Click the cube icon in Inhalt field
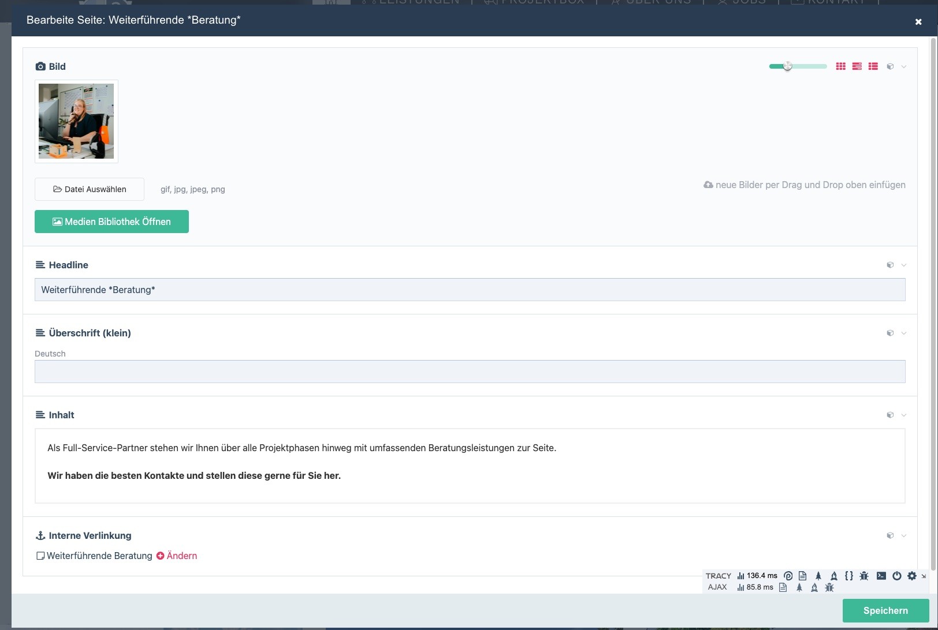This screenshot has width=938, height=630. pyautogui.click(x=890, y=415)
